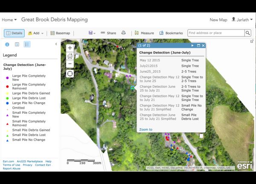Screen dimensions: 256x184
Task: Click the Print icon
Action: pos(124,33)
